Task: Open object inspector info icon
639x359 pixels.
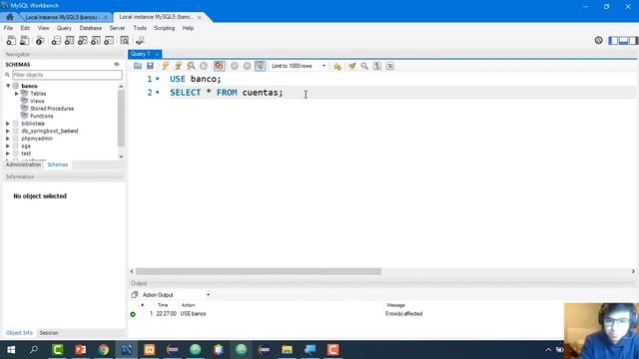Action: (40, 40)
